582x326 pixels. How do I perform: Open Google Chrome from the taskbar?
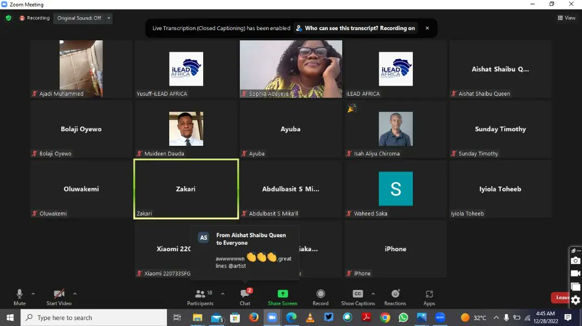tap(385, 317)
